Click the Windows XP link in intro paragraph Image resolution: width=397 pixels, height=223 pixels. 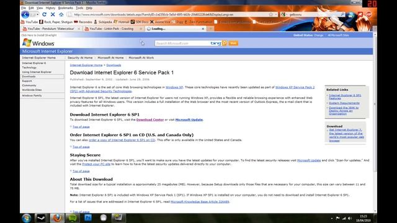coord(174,87)
